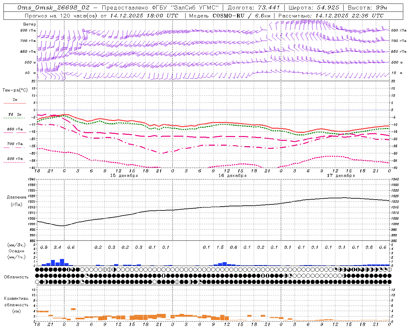Image resolution: width=408 pixels, height=327 pixels.
Task: Click the 15 декабря date label
Action: point(124,176)
